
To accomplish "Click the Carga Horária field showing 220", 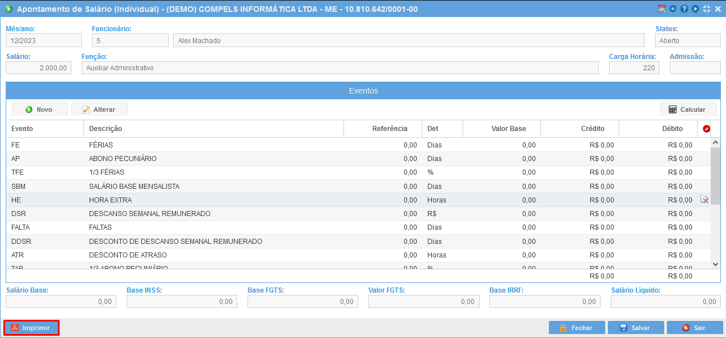I will (x=634, y=67).
